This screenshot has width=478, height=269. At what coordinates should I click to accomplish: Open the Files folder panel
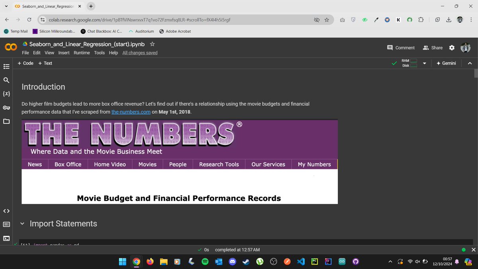tap(6, 121)
